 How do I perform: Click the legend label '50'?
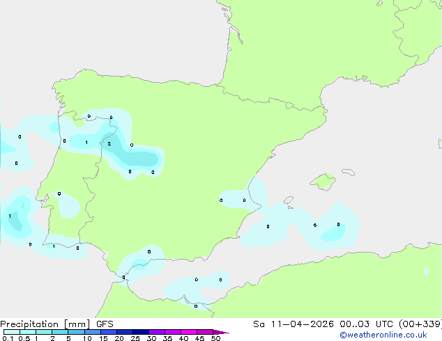point(216,338)
